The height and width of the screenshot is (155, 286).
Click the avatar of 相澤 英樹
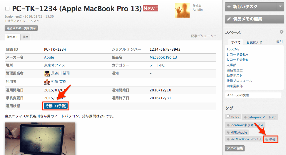47,82
